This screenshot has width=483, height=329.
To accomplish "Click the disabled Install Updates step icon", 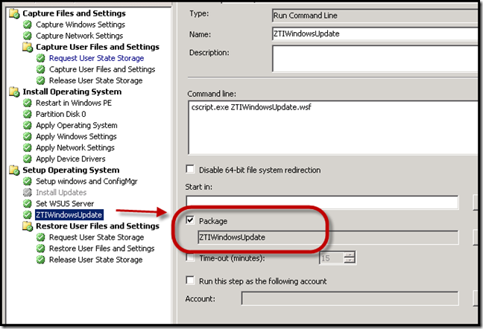I will [28, 193].
